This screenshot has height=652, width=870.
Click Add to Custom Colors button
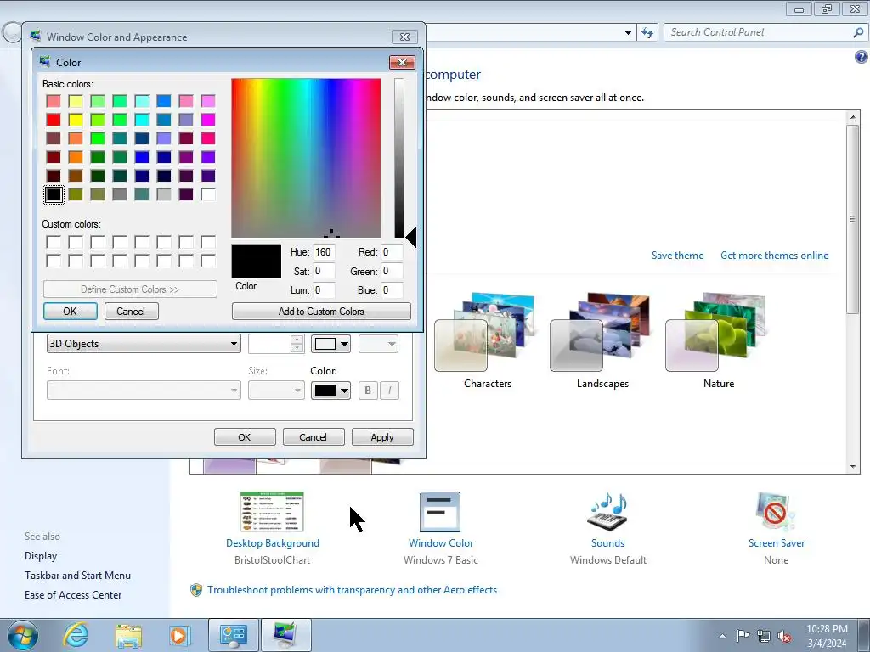point(321,311)
